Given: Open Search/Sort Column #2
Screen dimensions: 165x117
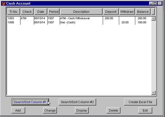Looking at the screenshot, I should 77,102.
